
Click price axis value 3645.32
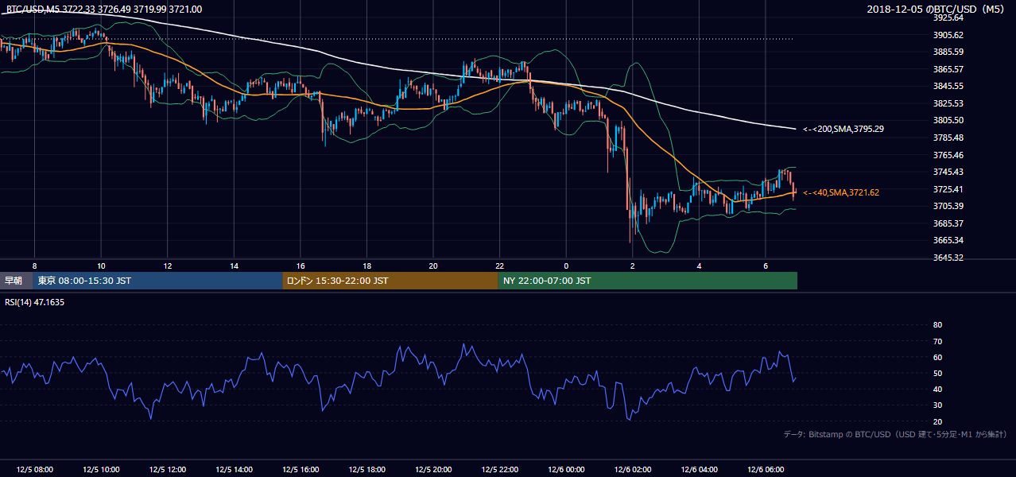point(947,258)
